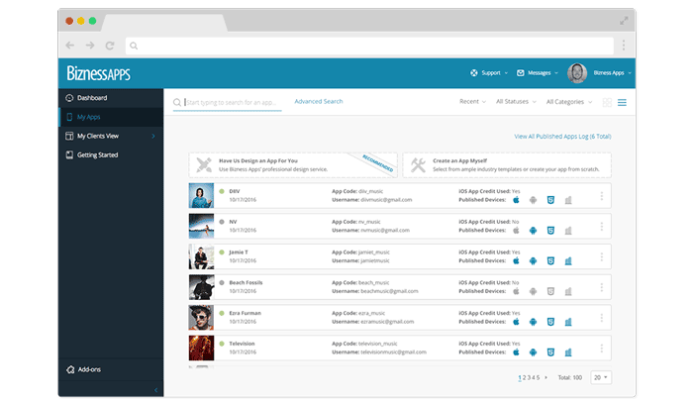
Task: Click the app search magnifier icon
Action: (x=177, y=103)
